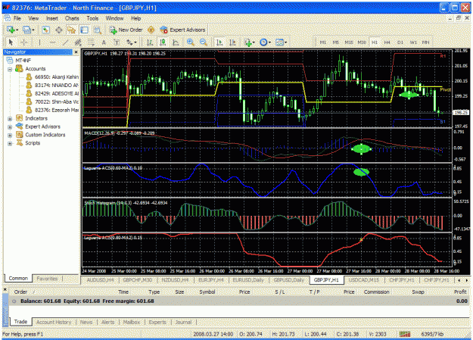Toggle Market Watch window
This screenshot has height=340, width=473.
point(45,30)
